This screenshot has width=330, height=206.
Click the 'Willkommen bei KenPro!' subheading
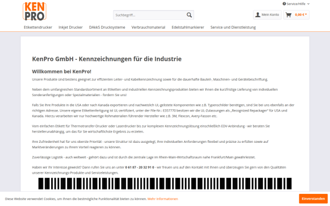[x=62, y=71]
